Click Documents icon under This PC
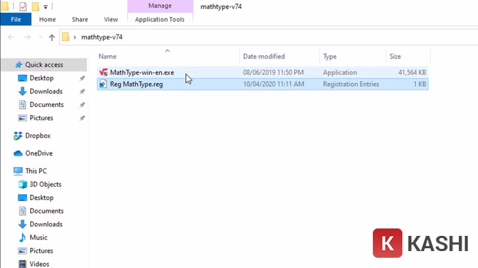 point(23,211)
